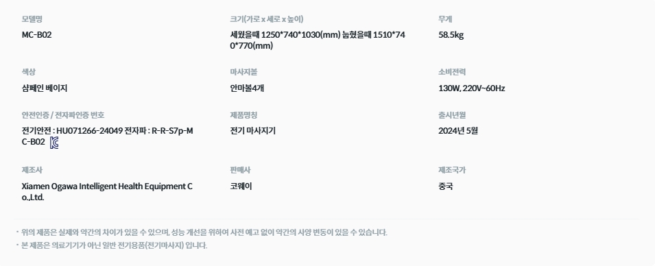The height and width of the screenshot is (266, 655).
Task: Click the 중국 country of manufacture value
Action: (x=445, y=186)
